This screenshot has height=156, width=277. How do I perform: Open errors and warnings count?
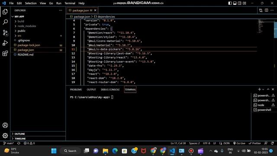point(29,143)
